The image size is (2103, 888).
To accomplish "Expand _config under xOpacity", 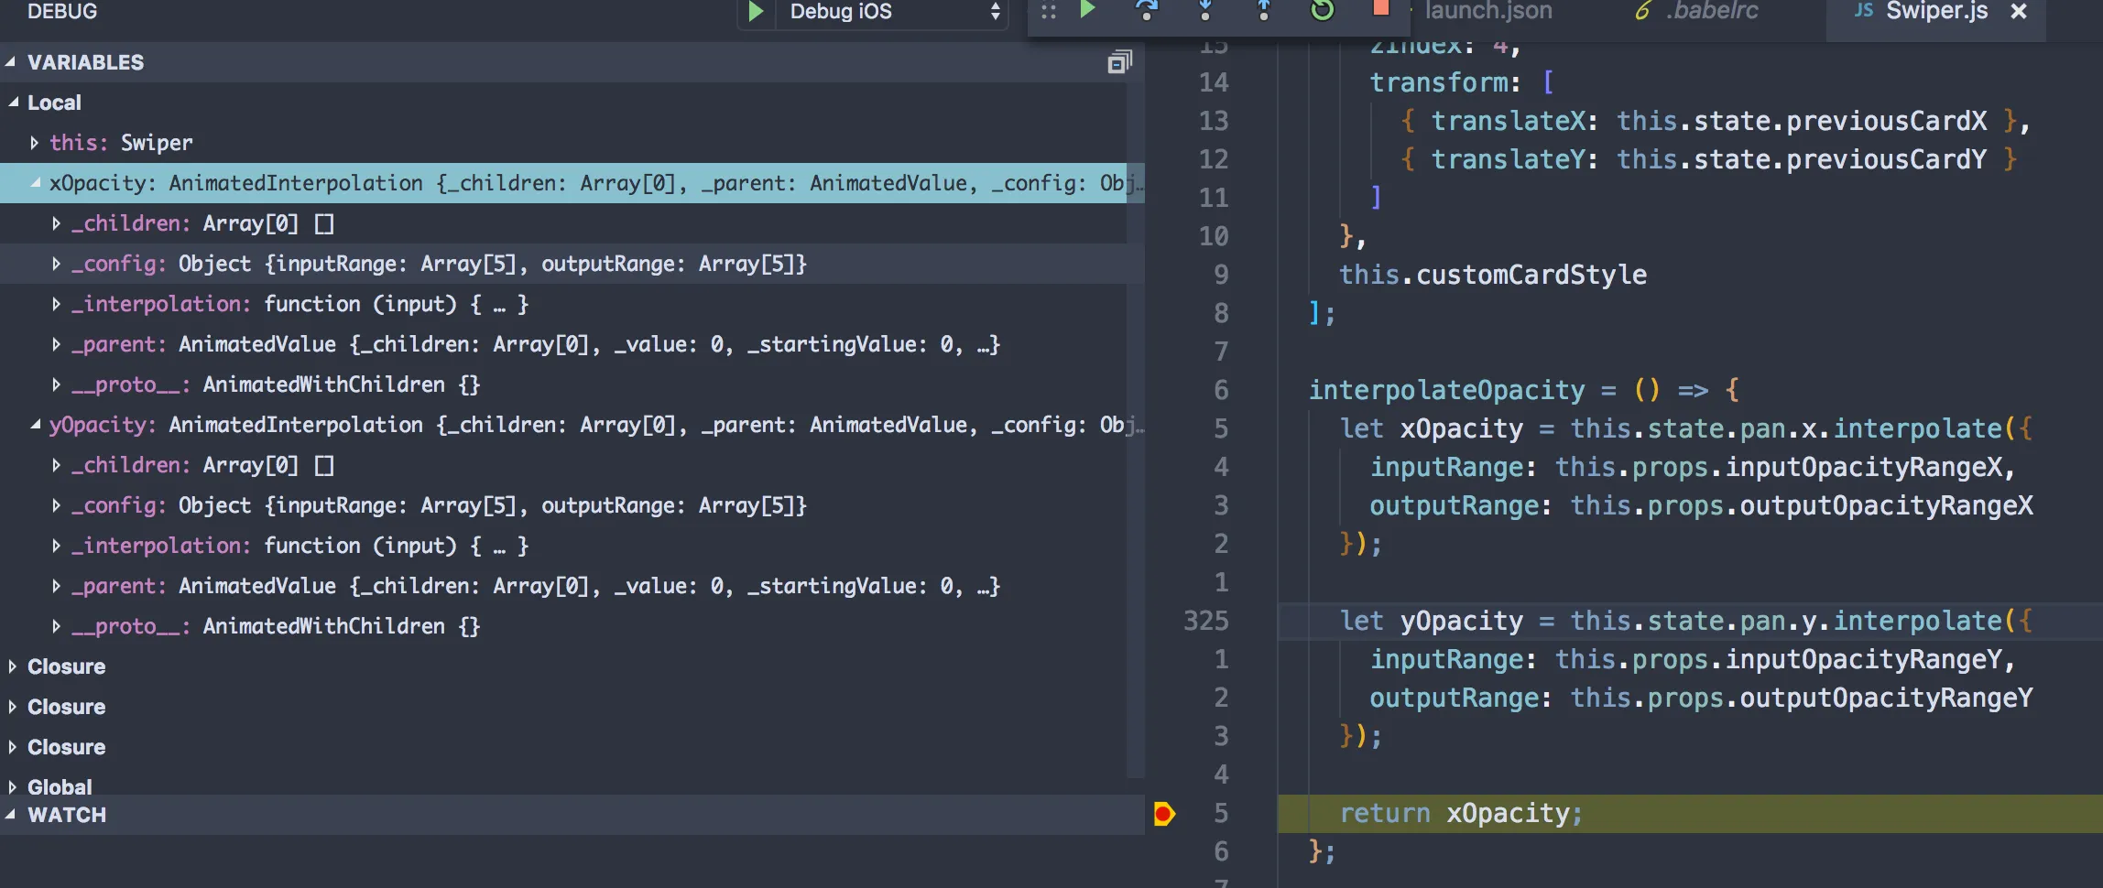I will click(57, 264).
